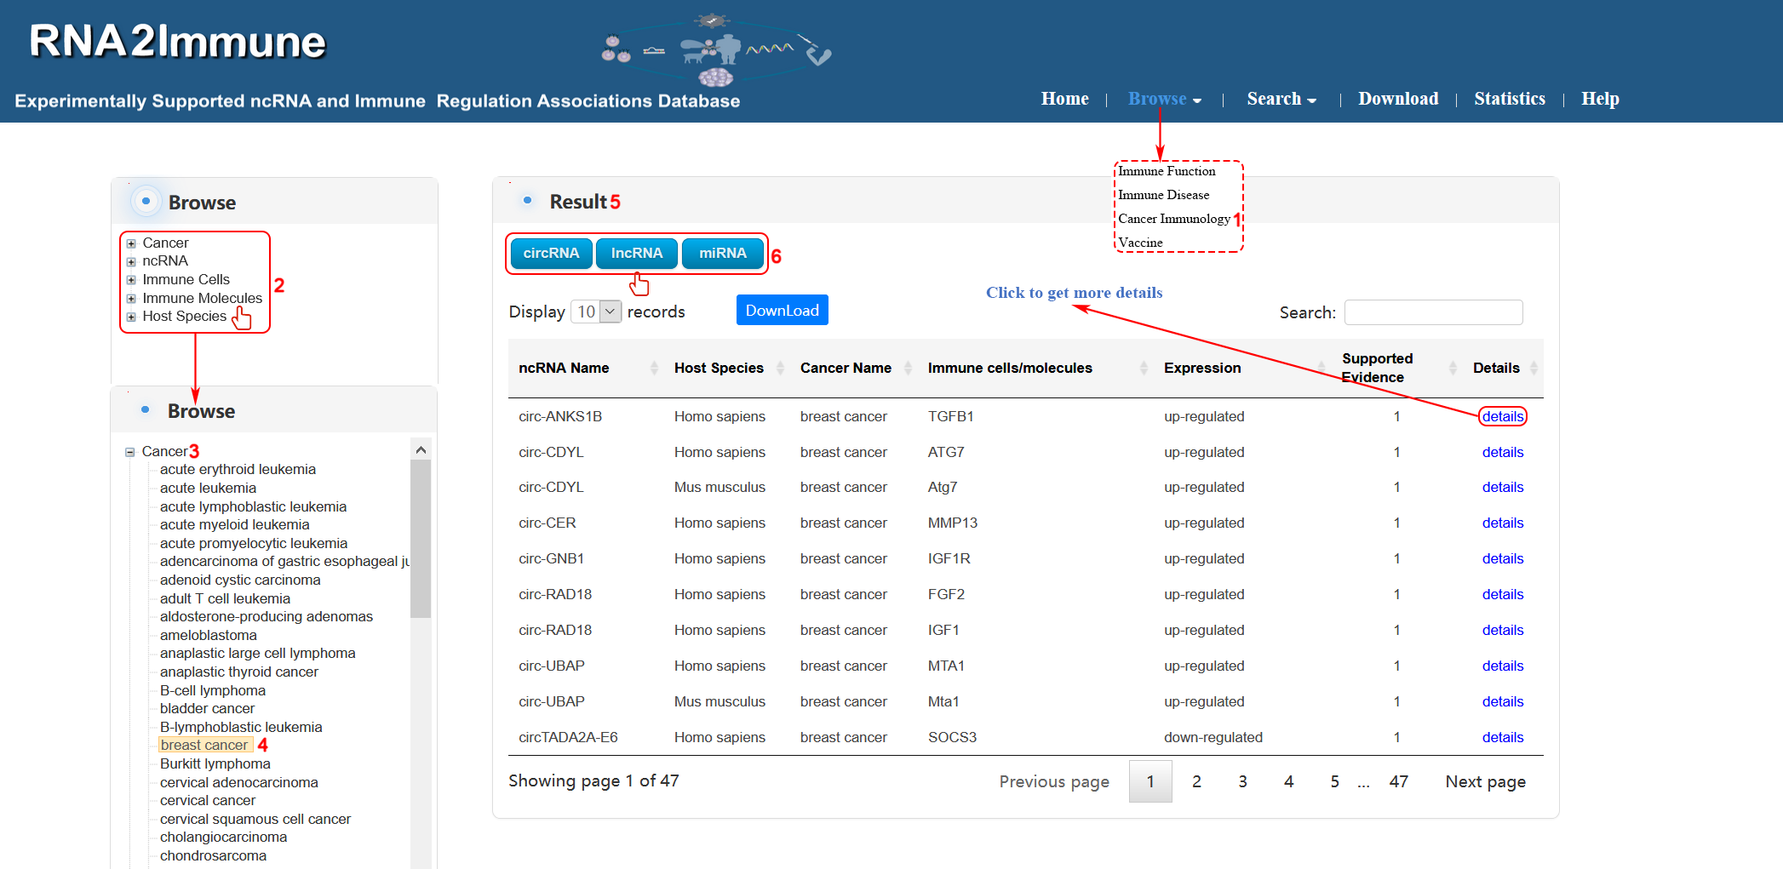Open the Browse navigation menu
Screen dimensions: 1783x869
click(1164, 99)
